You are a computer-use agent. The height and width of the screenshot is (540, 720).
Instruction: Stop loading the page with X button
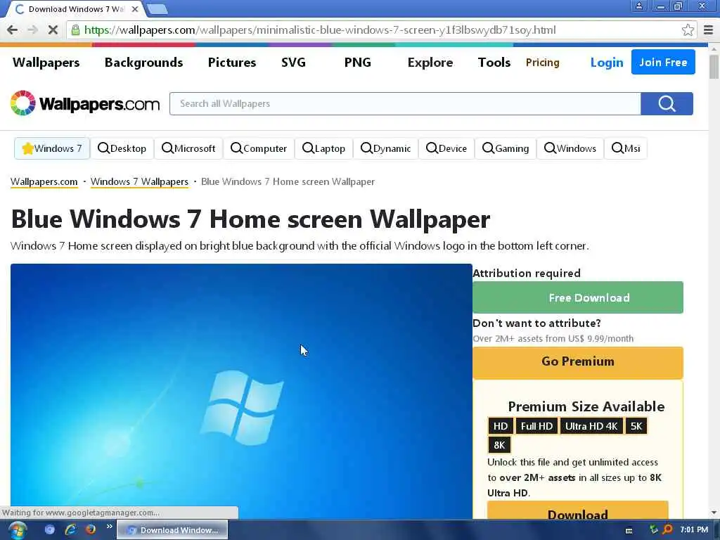point(53,30)
